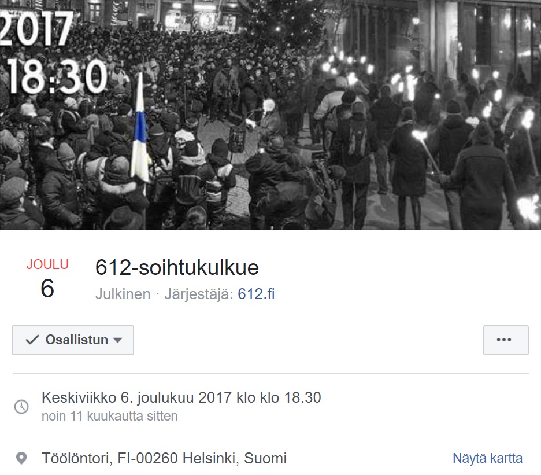Open the Näytä kartta map link
Image resolution: width=541 pixels, height=475 pixels.
click(487, 458)
